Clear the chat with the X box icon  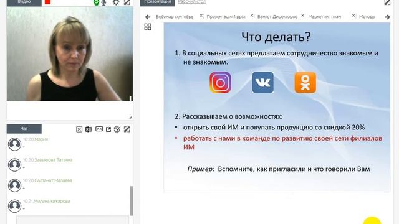coord(79,129)
